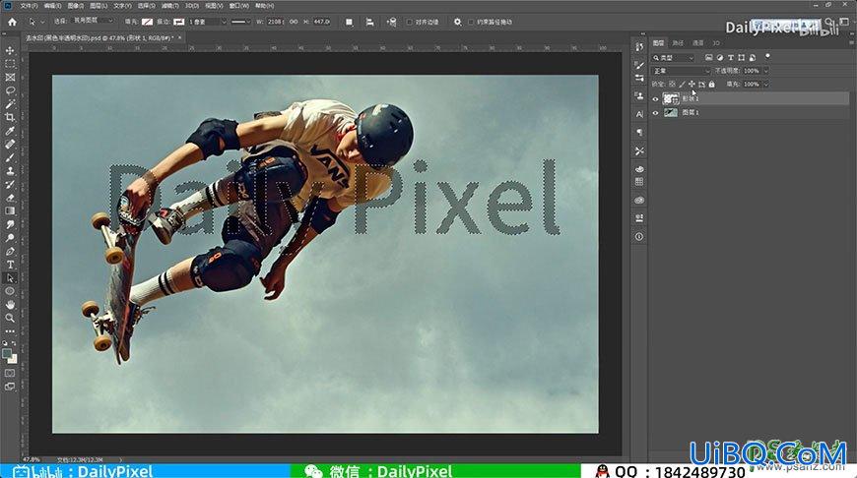Link shape width and height
857x478 pixels.
294,22
